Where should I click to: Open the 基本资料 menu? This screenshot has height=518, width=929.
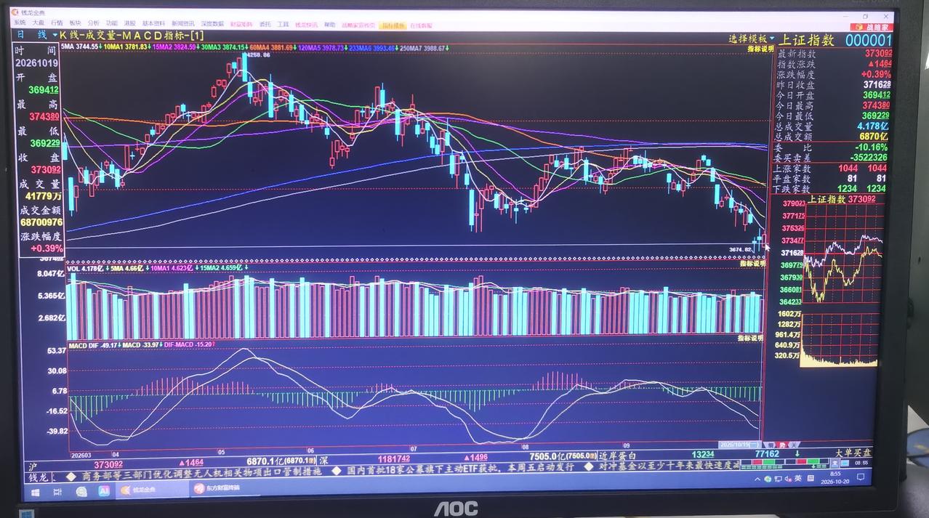pos(153,24)
